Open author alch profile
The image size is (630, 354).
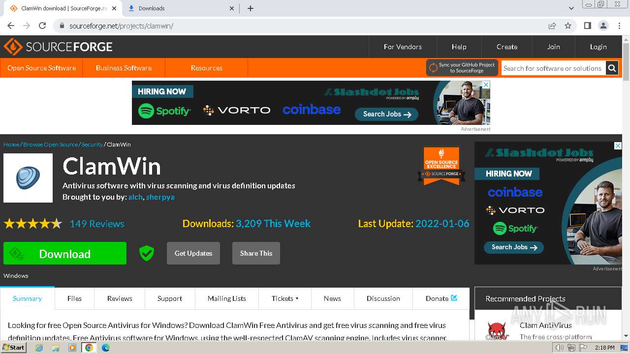[x=135, y=197]
